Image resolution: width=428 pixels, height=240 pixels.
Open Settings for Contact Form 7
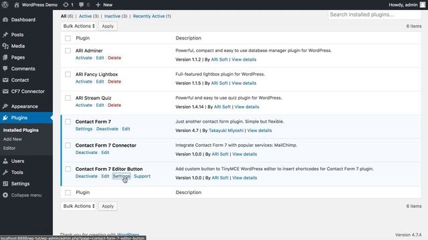pos(84,129)
